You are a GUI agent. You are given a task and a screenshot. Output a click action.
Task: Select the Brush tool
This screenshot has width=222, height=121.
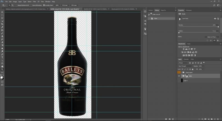coord(2,33)
